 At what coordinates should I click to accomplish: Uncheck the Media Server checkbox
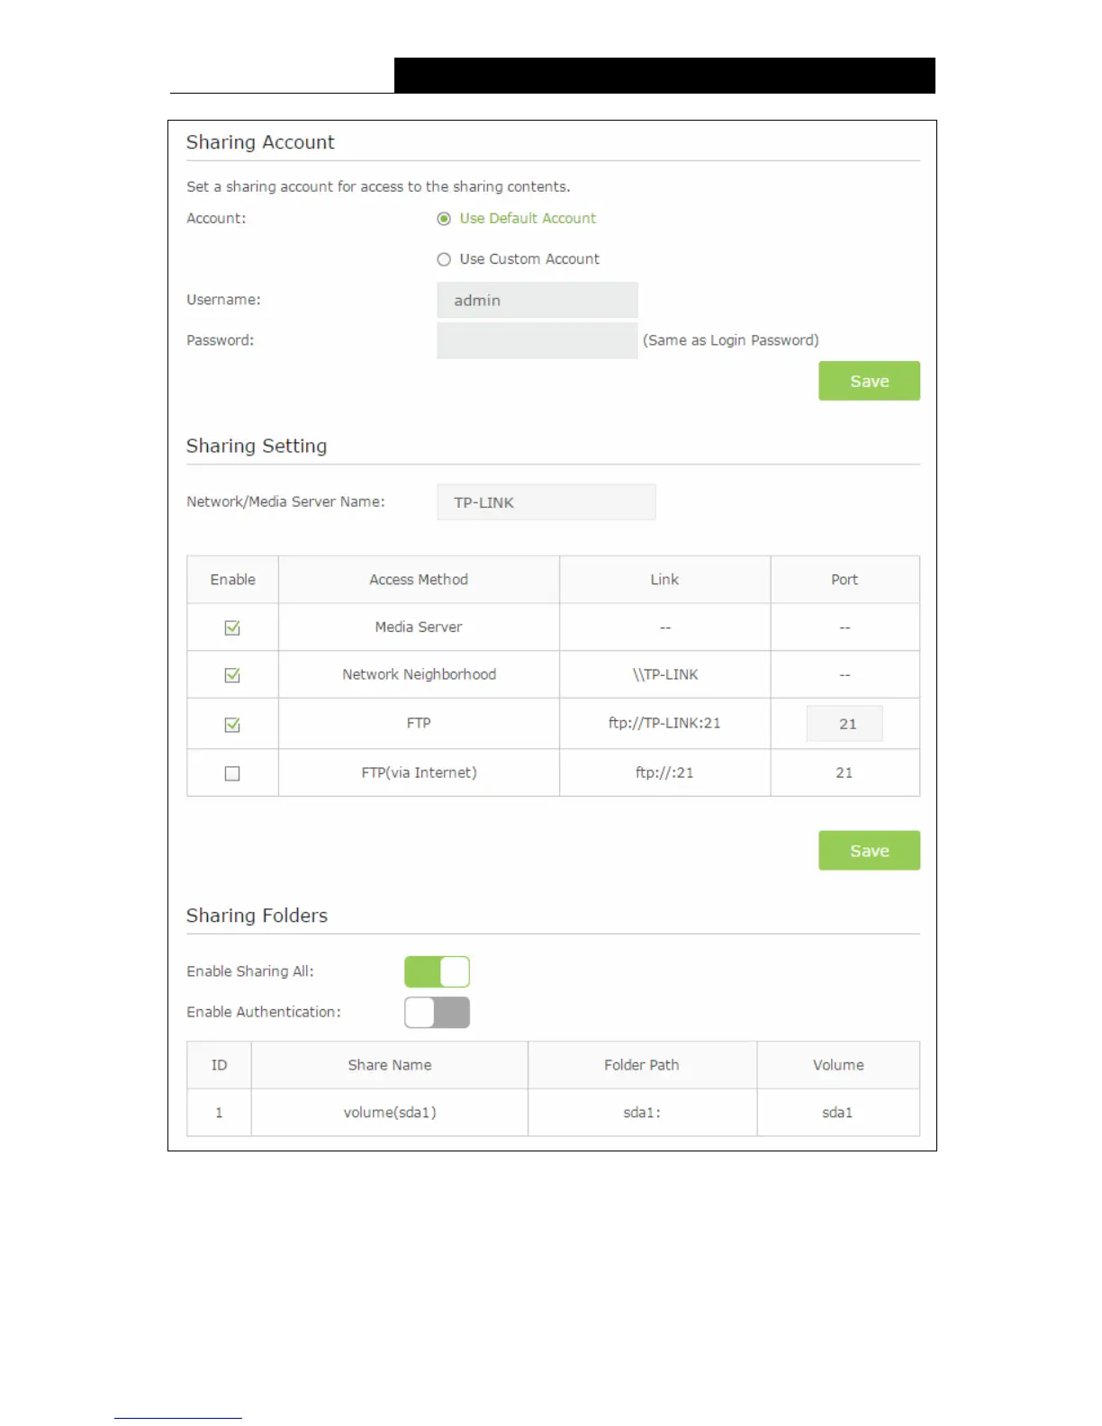tap(232, 627)
